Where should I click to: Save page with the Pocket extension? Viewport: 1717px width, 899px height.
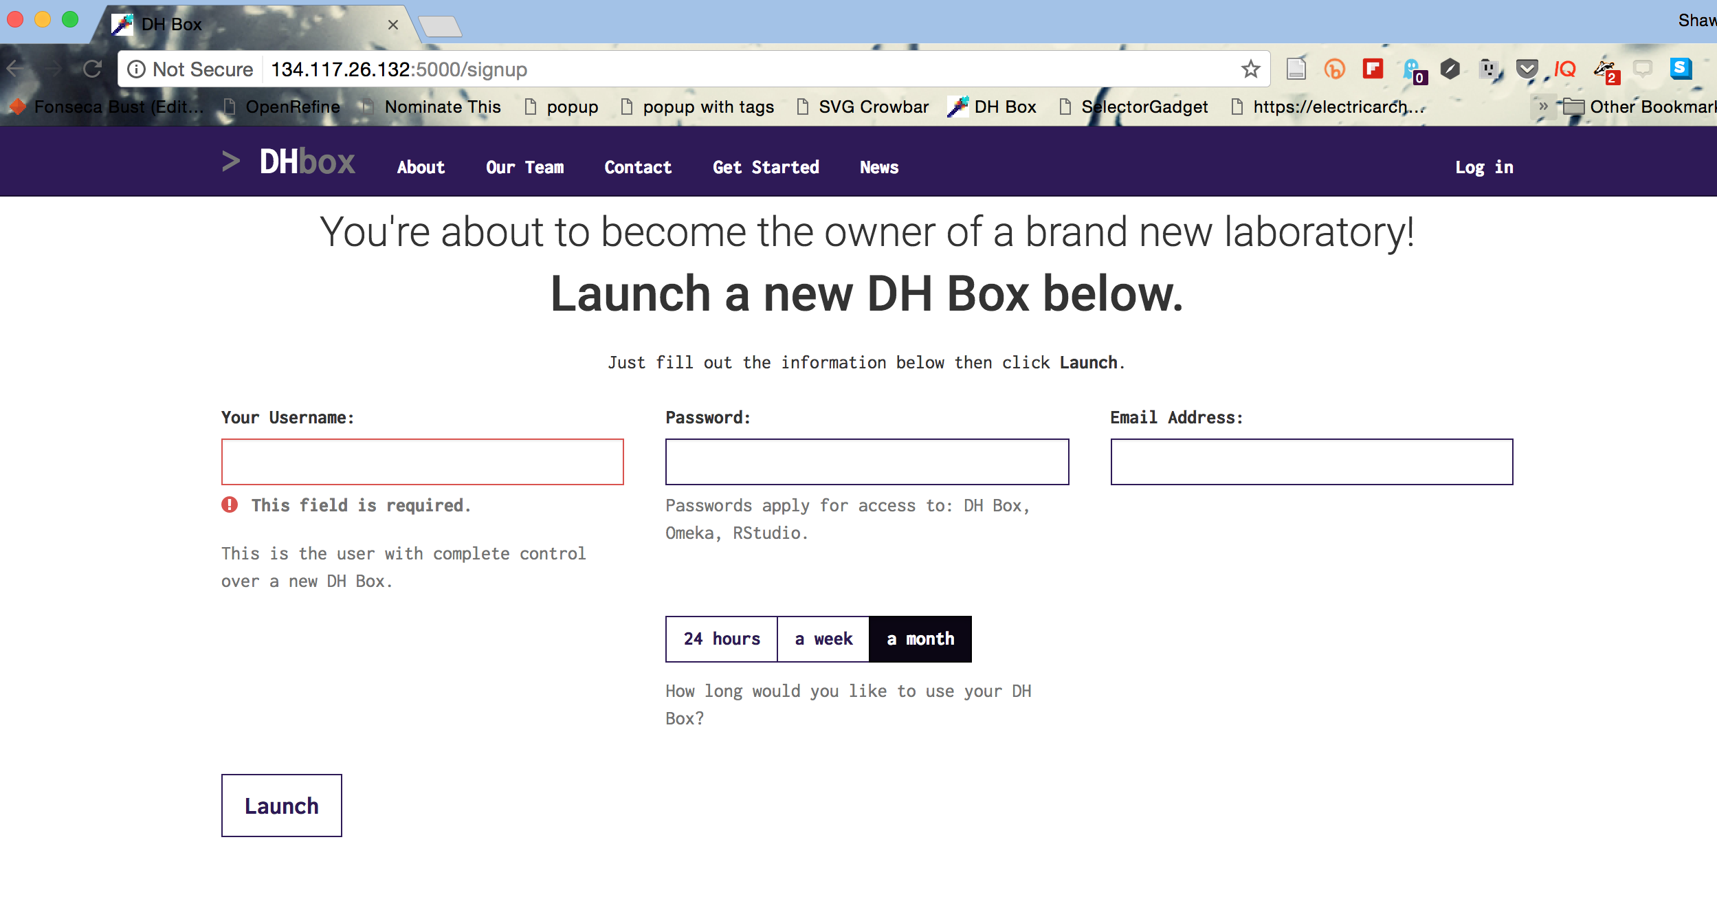pos(1527,69)
